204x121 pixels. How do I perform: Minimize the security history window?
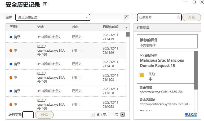tap(186, 2)
